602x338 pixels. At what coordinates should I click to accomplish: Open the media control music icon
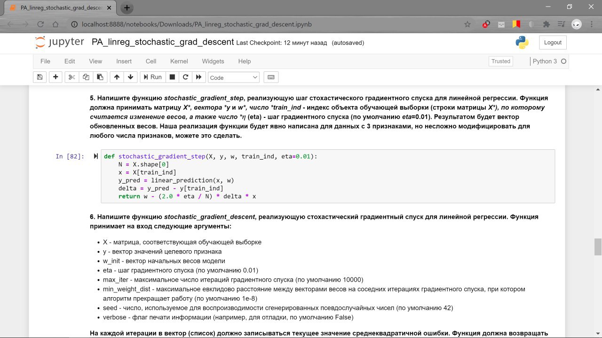pos(561,24)
